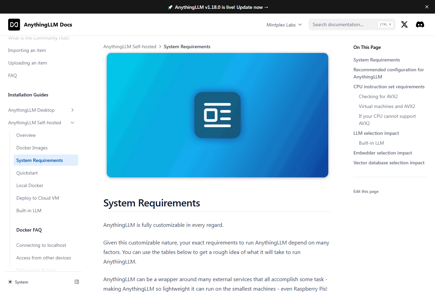Collapse sidebar using the panel icon
This screenshot has height=292, width=435.
pyautogui.click(x=77, y=282)
